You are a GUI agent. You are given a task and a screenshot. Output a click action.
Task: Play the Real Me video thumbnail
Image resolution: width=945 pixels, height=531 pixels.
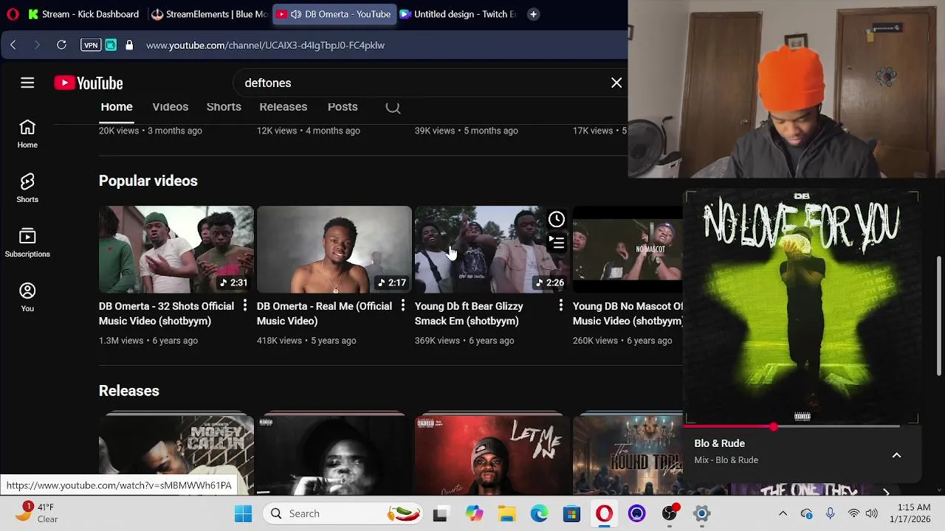[x=334, y=249]
